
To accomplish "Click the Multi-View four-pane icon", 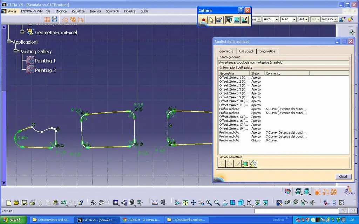I will pos(233,203).
